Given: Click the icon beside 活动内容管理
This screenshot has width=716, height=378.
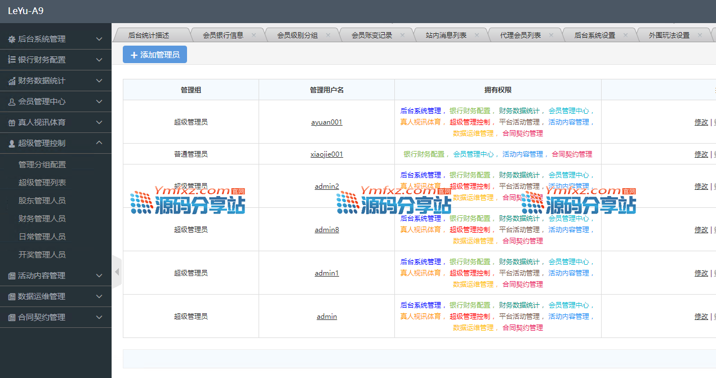Looking at the screenshot, I should [12, 276].
